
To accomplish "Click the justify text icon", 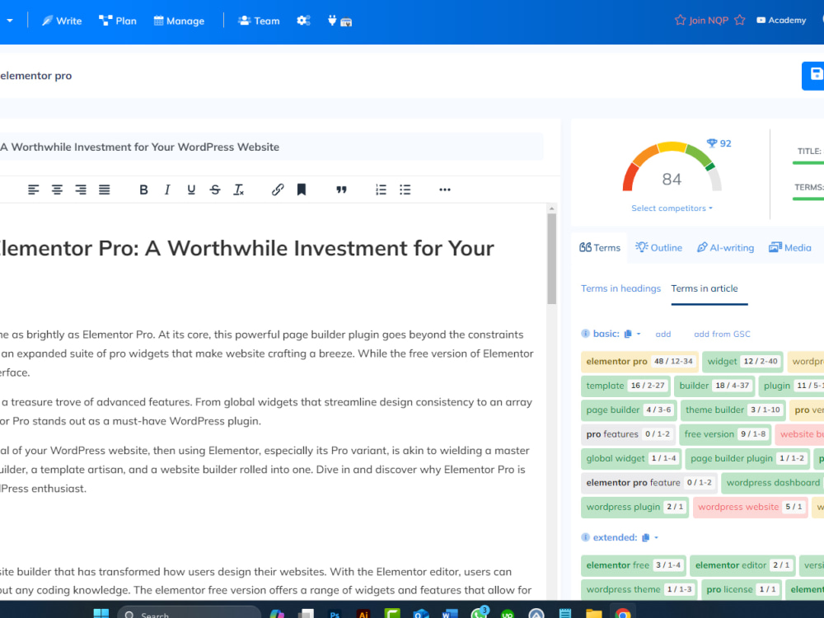I will point(104,190).
